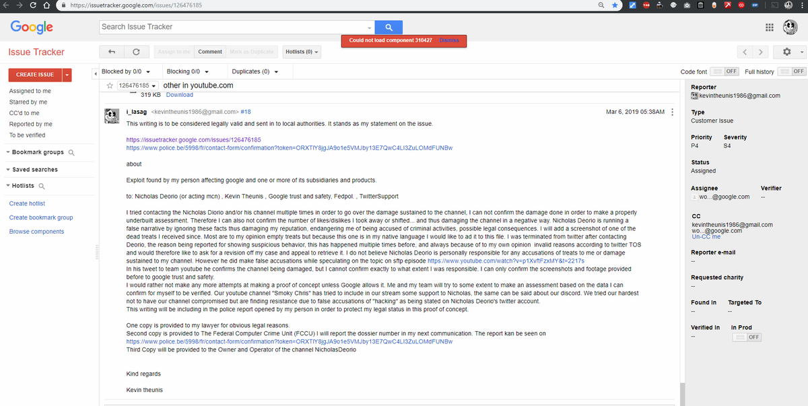The height and width of the screenshot is (406, 808).
Task: Collapse Saved searches section
Action: tap(7, 170)
